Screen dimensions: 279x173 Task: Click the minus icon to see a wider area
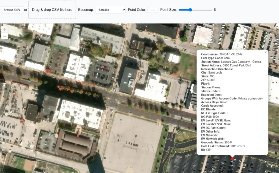pos(4,36)
